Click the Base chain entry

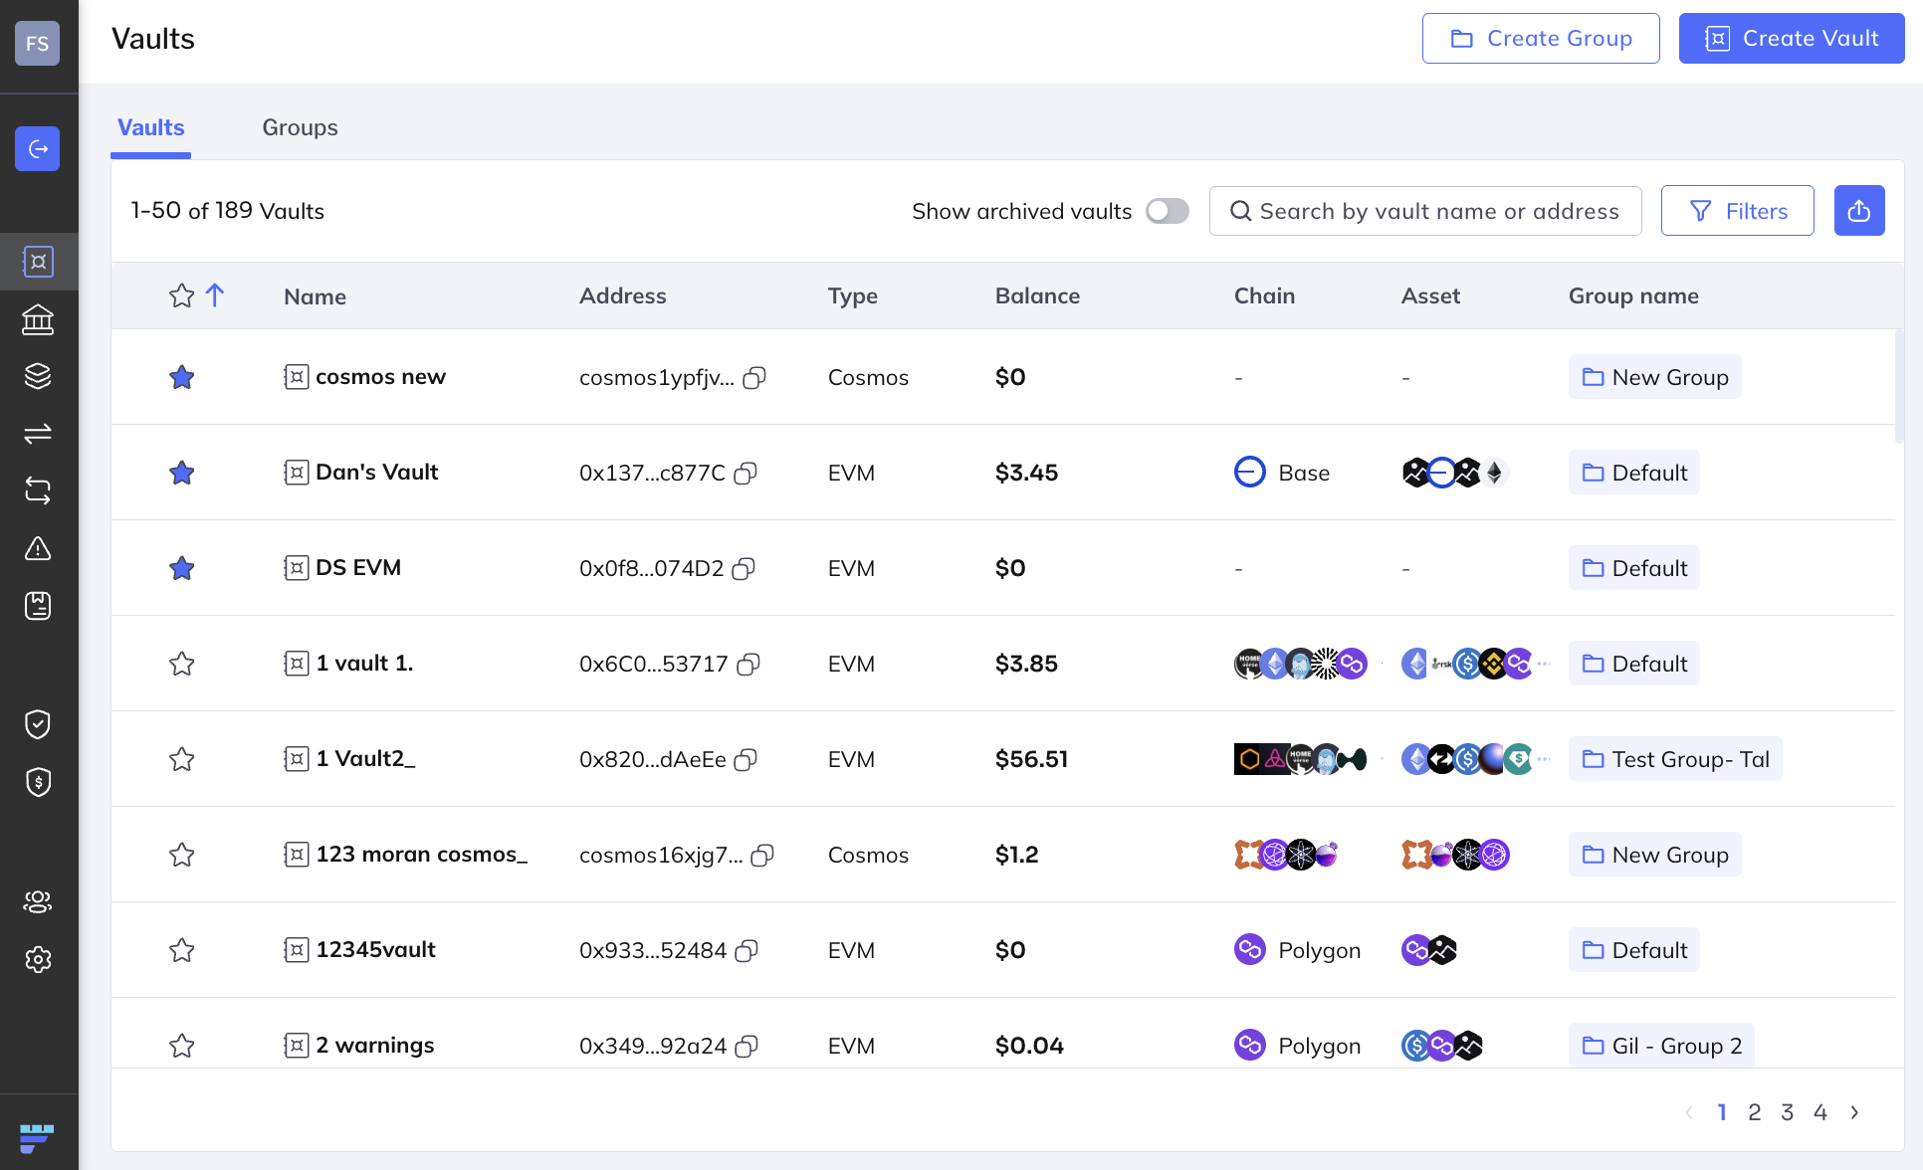pos(1282,473)
